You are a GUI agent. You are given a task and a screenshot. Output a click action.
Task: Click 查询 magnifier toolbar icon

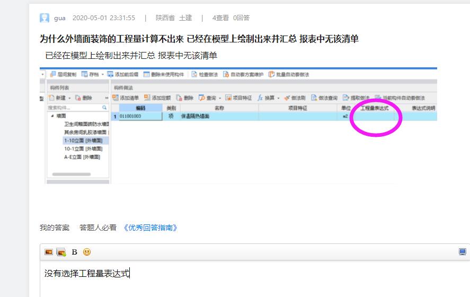(x=202, y=98)
